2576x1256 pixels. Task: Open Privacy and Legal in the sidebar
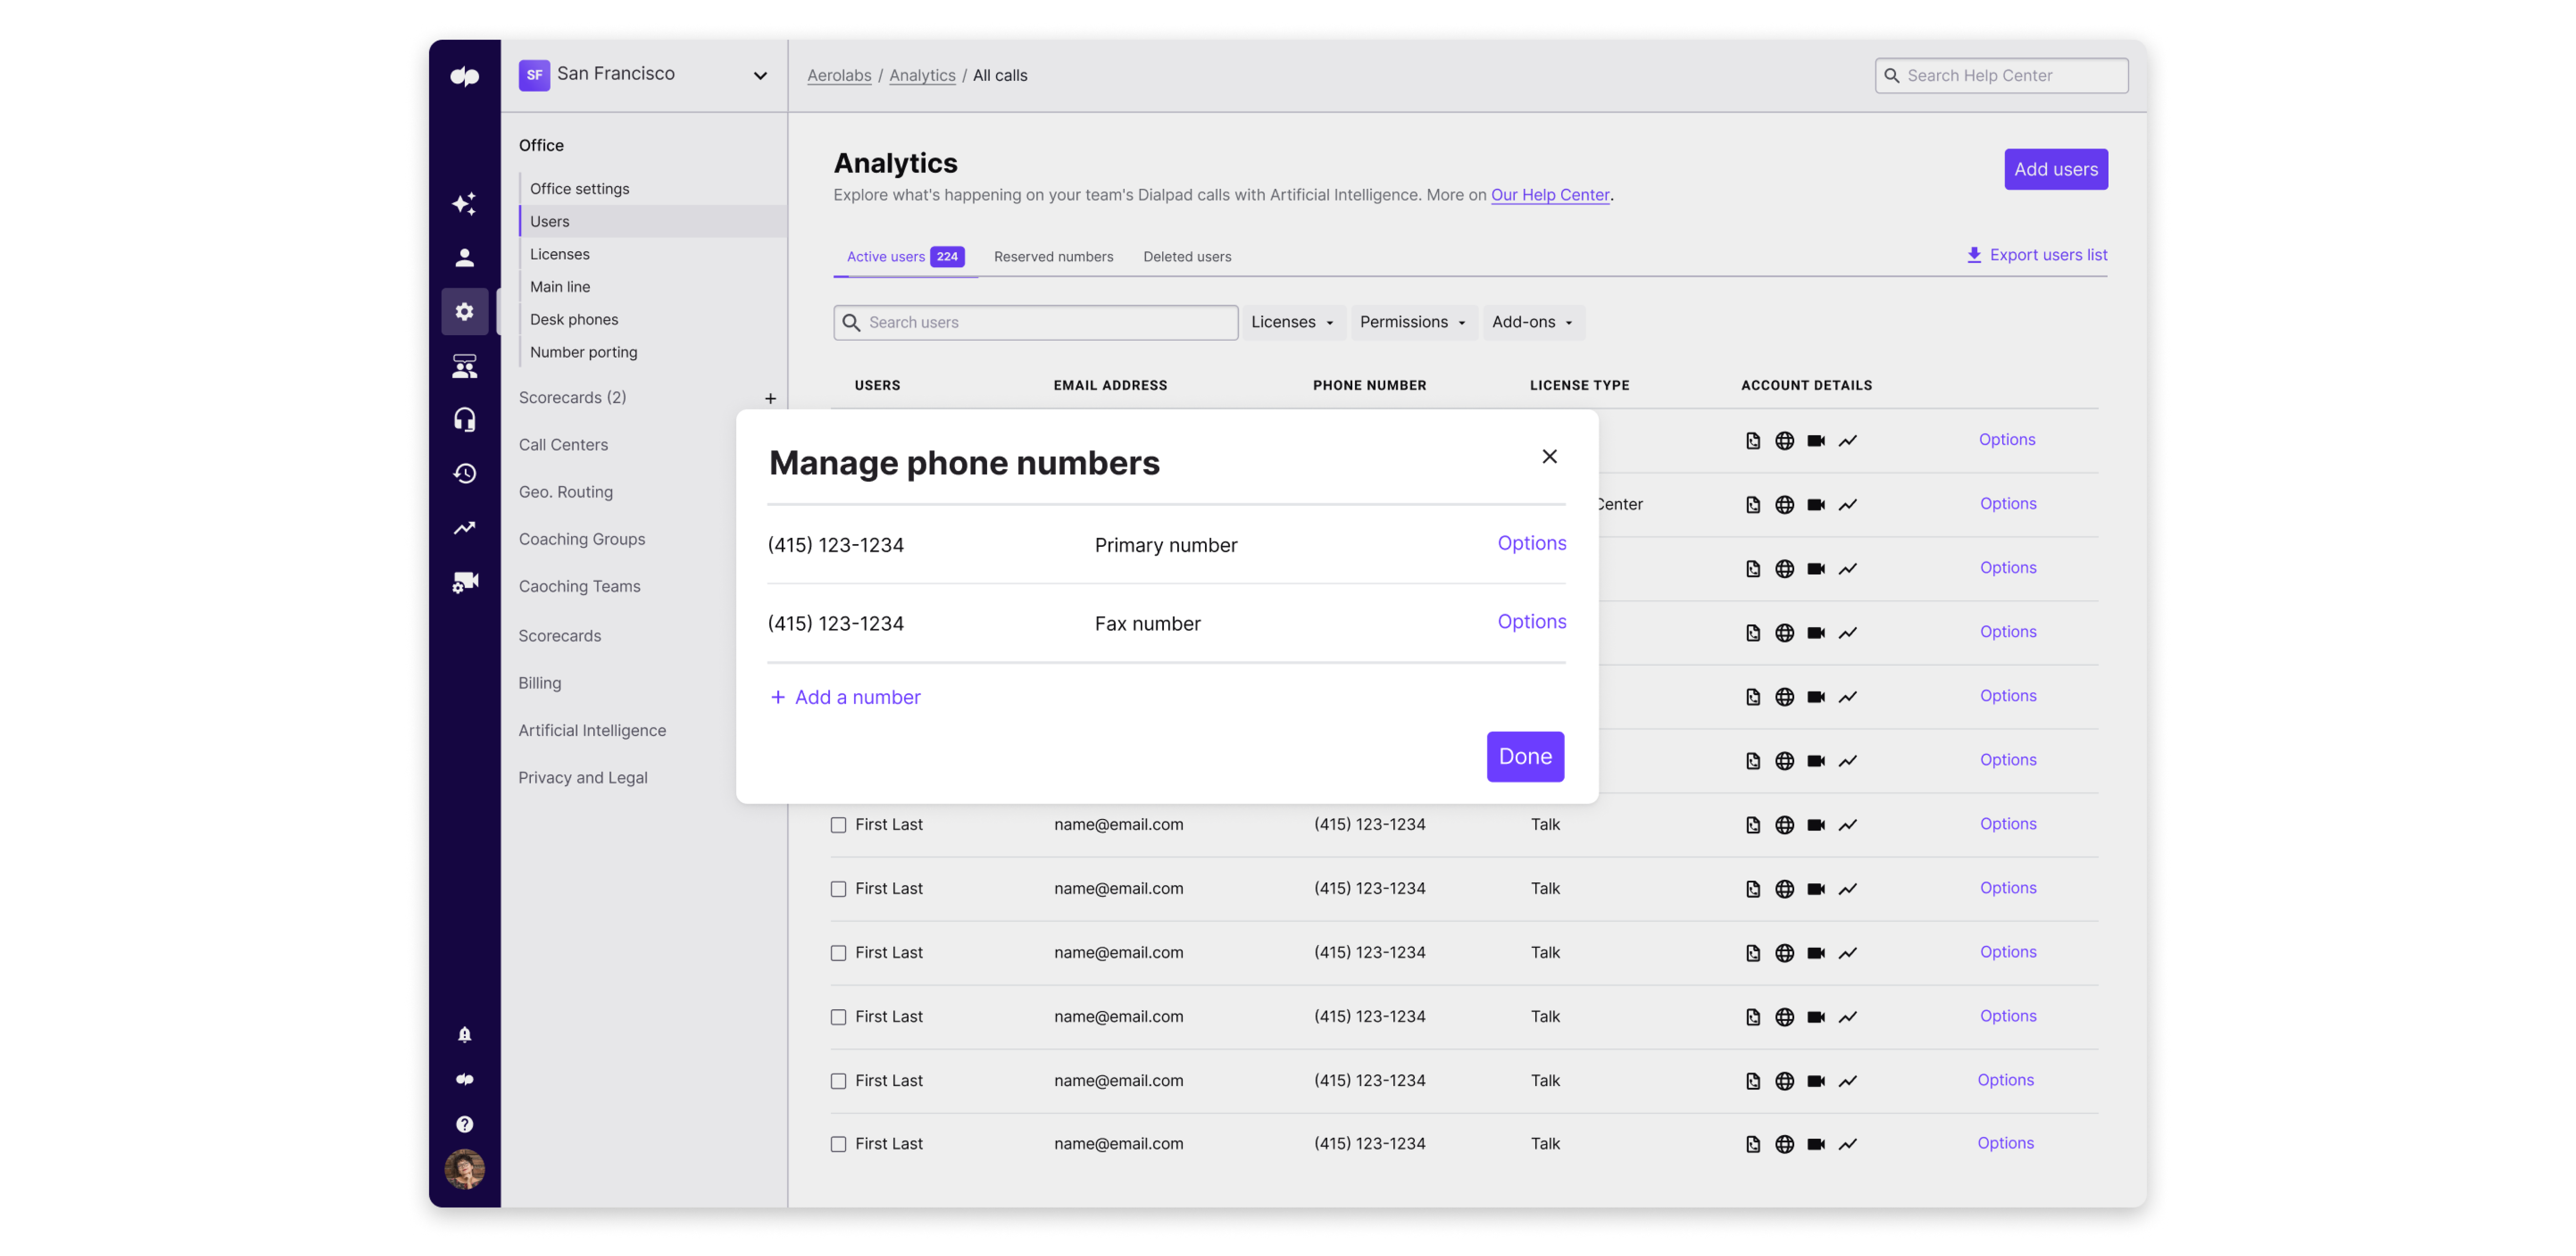tap(582, 777)
